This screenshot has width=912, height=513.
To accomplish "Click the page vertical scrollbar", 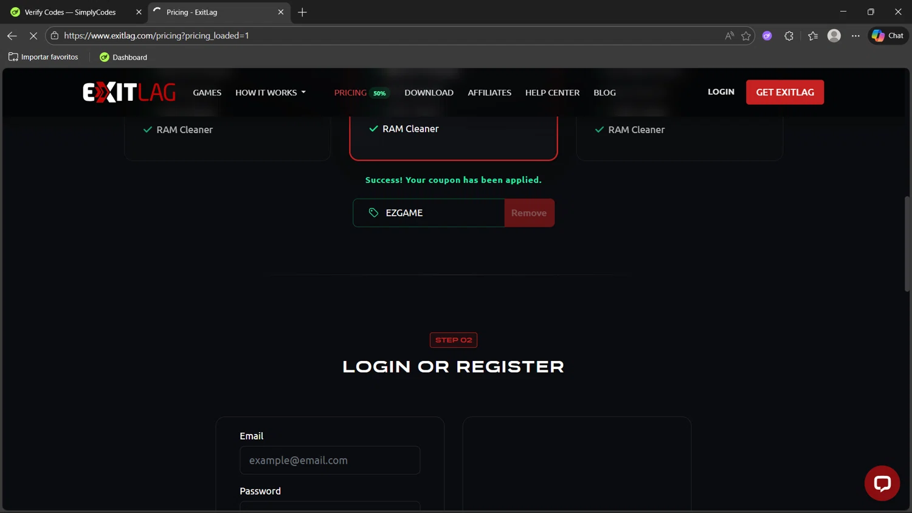I will pos(907,243).
